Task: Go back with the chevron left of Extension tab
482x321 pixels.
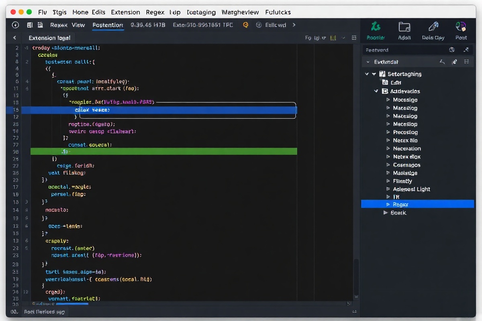Action: click(x=14, y=38)
